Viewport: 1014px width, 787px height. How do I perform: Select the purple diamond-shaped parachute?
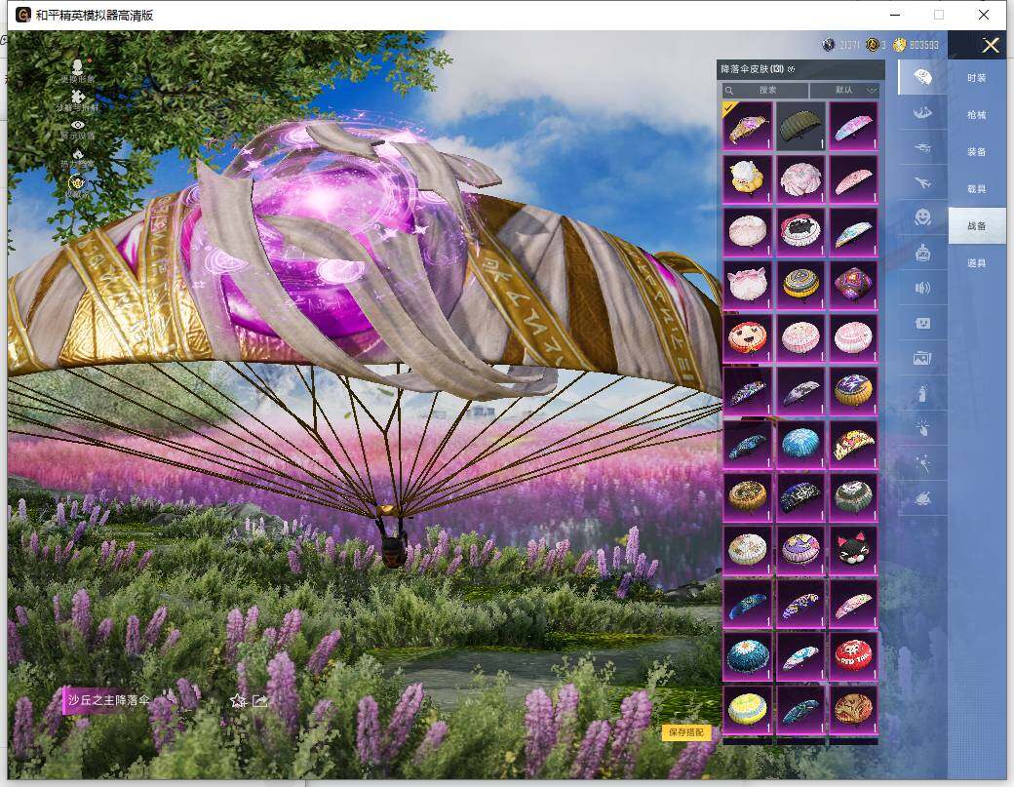coord(854,285)
